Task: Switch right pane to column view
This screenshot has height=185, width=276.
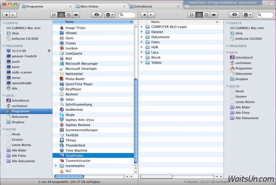Action: point(206,15)
